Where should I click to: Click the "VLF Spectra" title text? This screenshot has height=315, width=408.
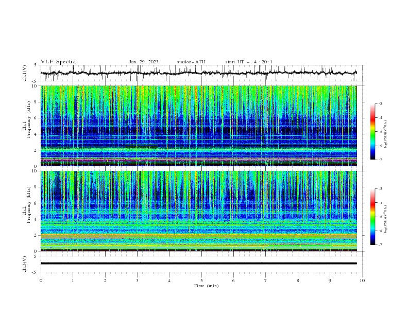click(x=58, y=62)
